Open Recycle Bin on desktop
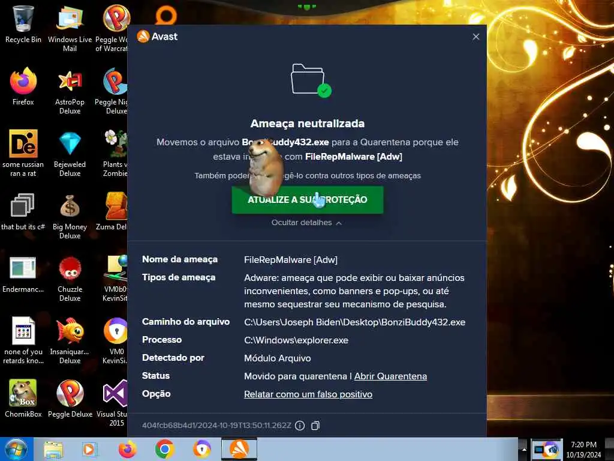 coord(23,24)
